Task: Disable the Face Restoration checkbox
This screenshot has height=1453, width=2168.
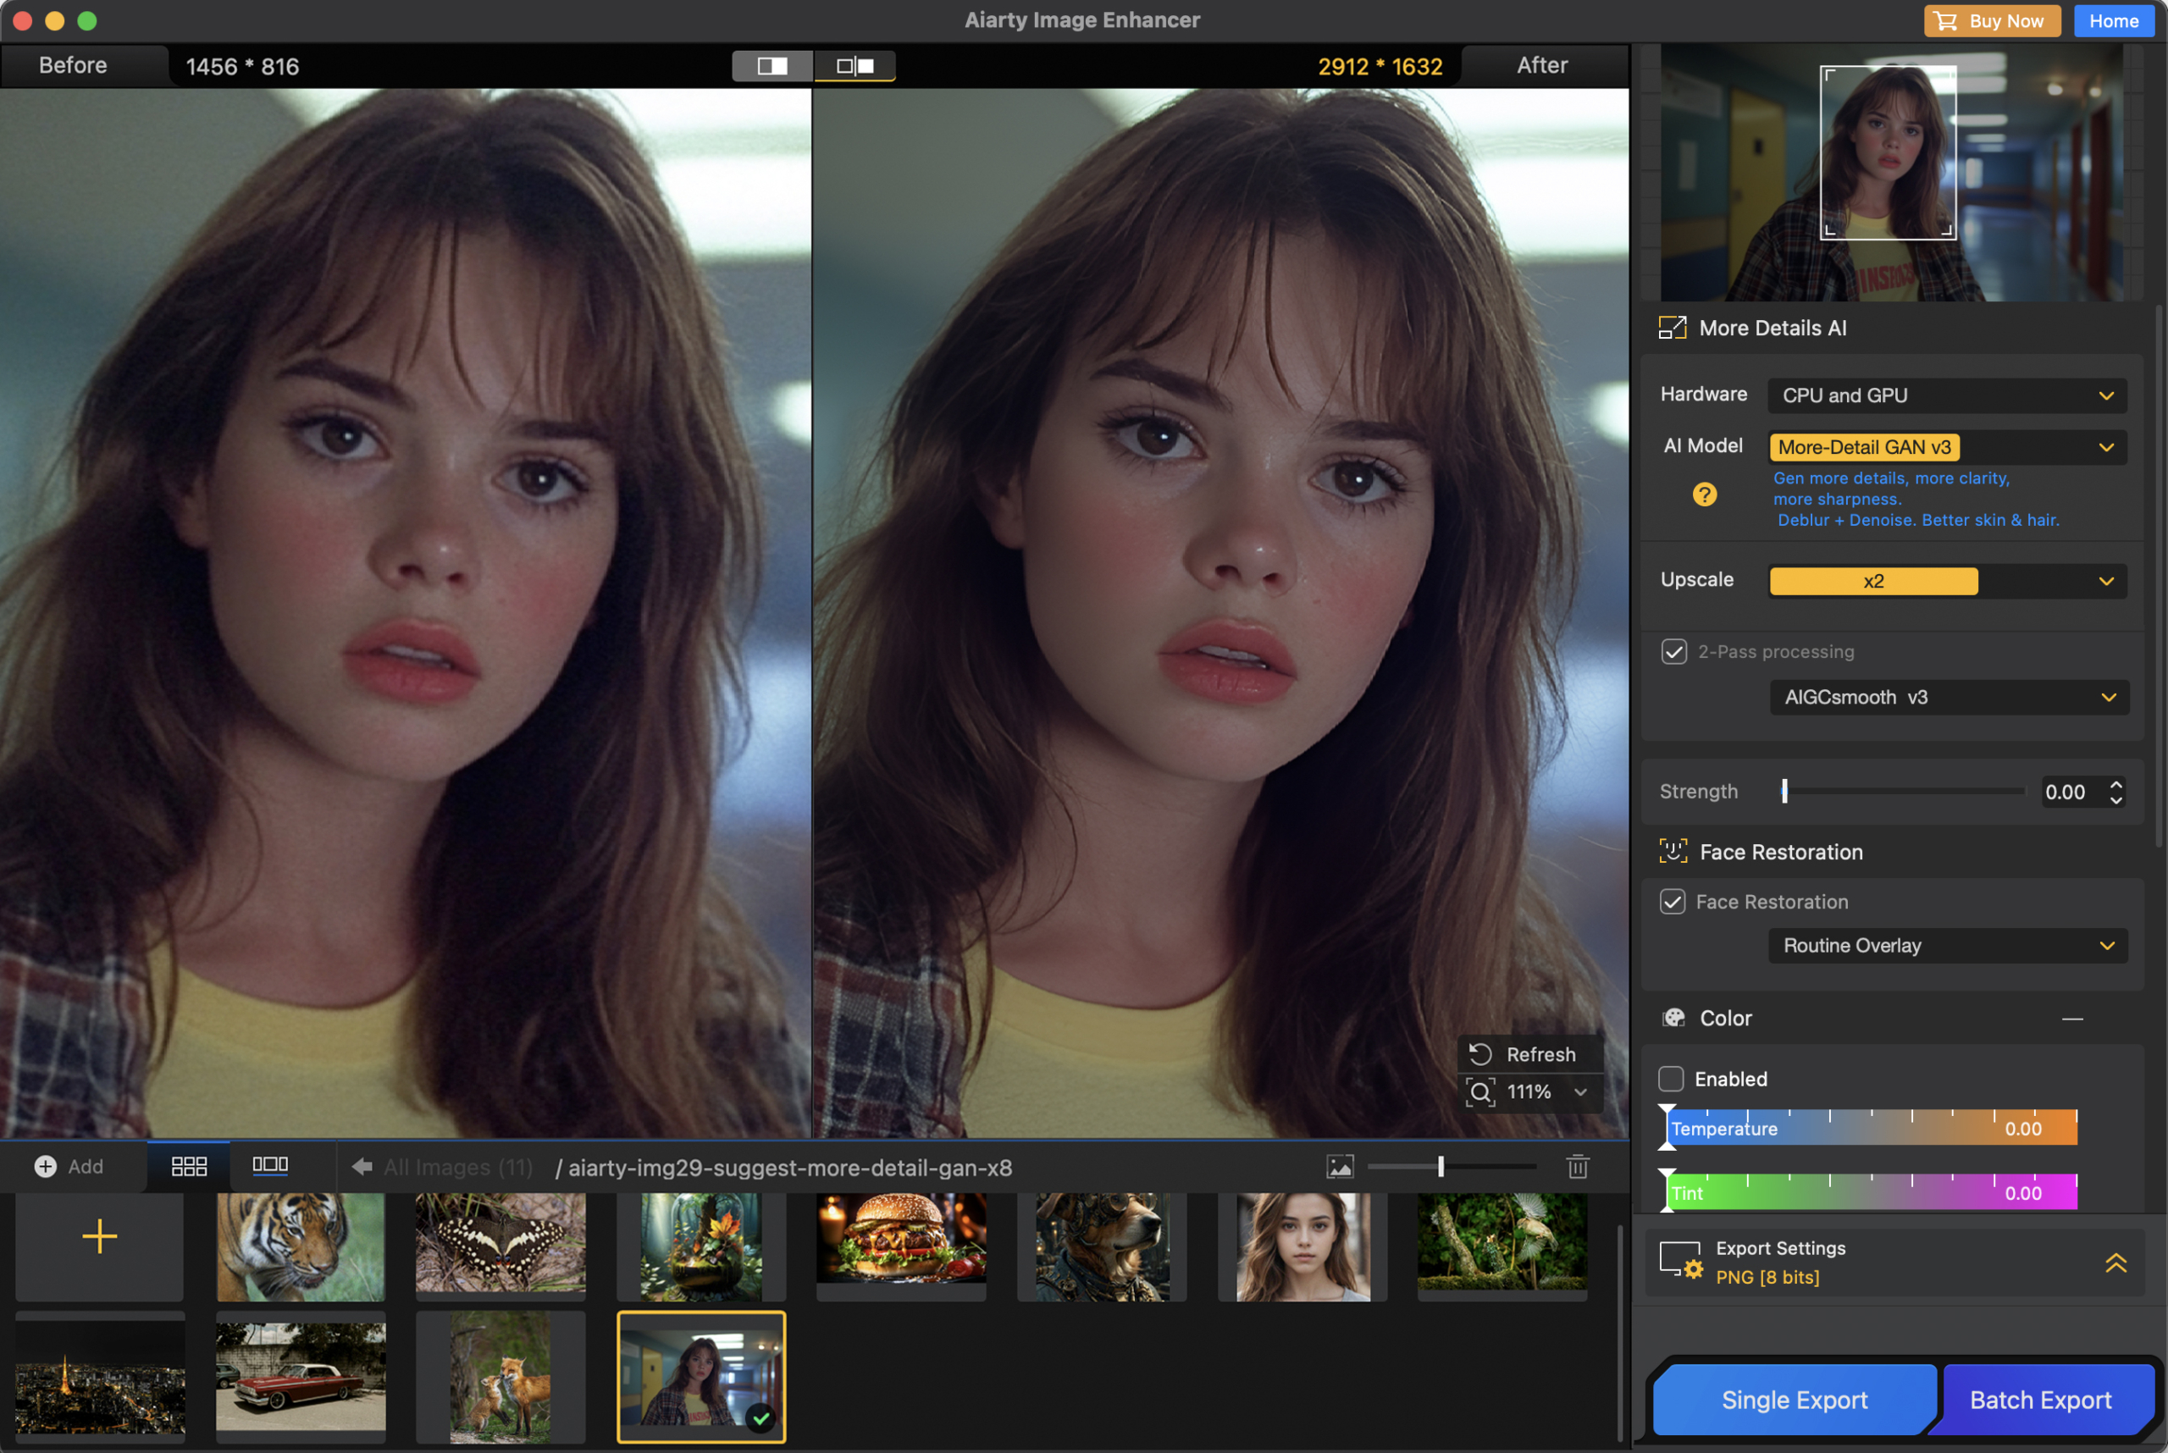Action: pyautogui.click(x=1673, y=901)
